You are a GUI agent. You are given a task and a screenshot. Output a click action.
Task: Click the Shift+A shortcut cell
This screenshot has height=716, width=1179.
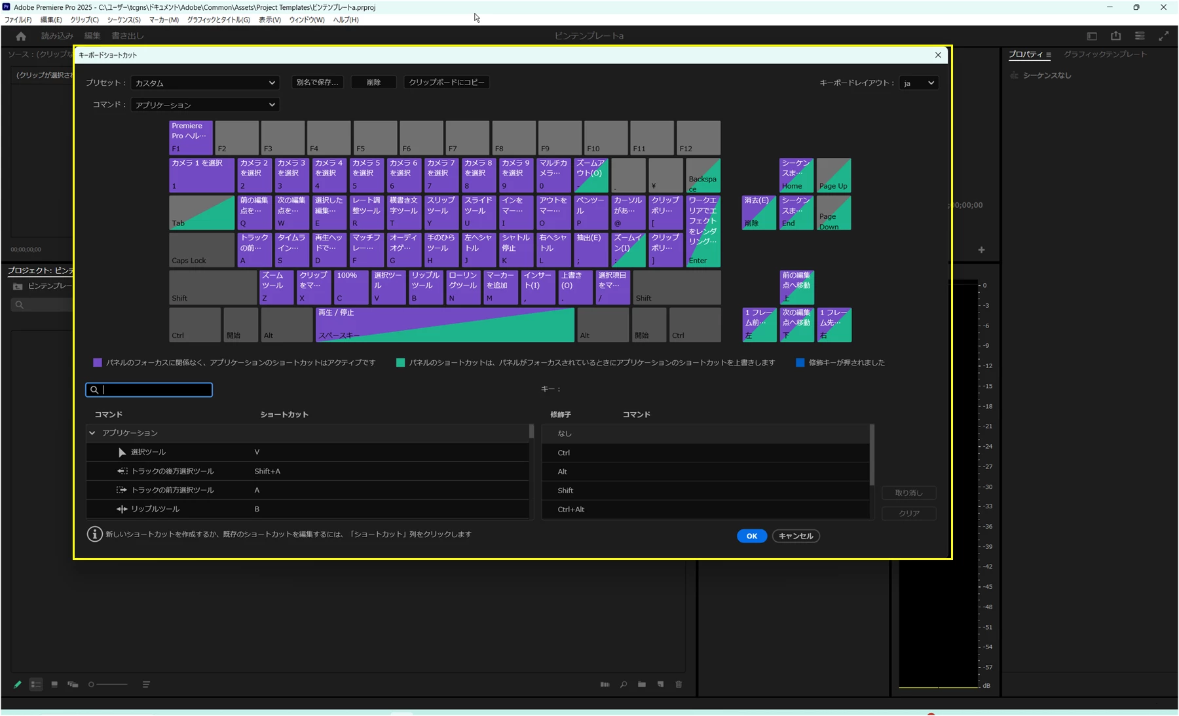tap(267, 471)
